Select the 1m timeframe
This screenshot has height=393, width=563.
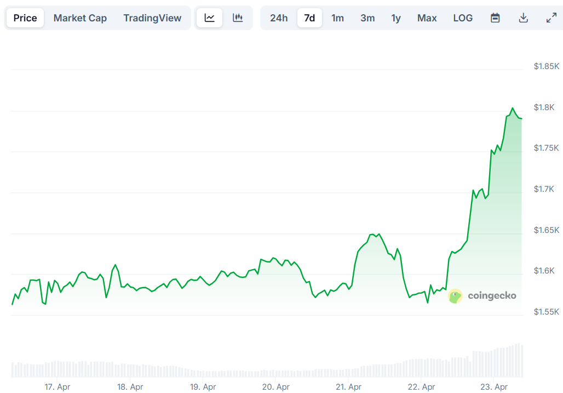point(338,18)
